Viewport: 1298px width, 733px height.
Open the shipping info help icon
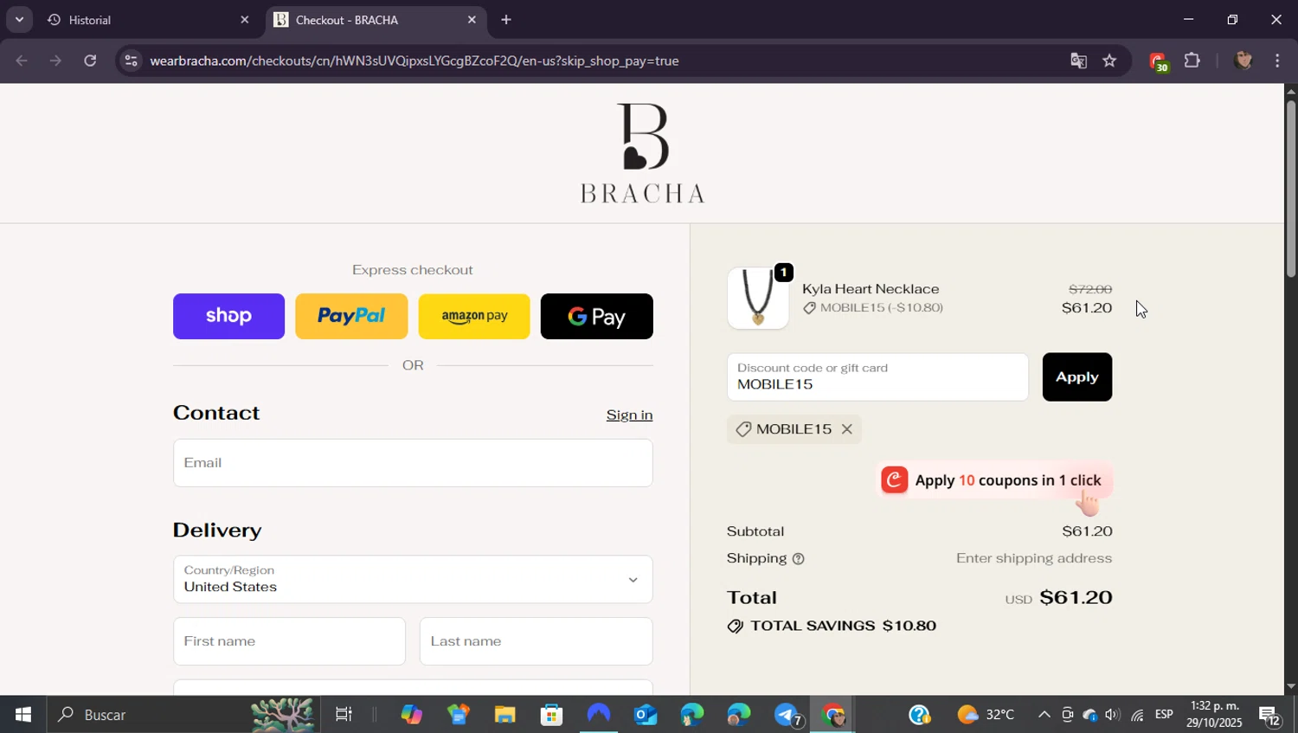tap(799, 559)
